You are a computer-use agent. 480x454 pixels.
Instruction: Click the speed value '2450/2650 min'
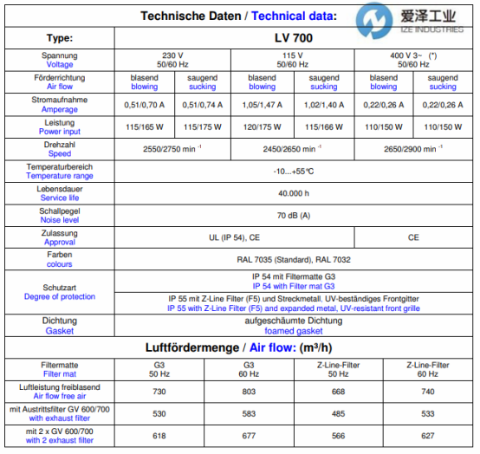coord(292,149)
